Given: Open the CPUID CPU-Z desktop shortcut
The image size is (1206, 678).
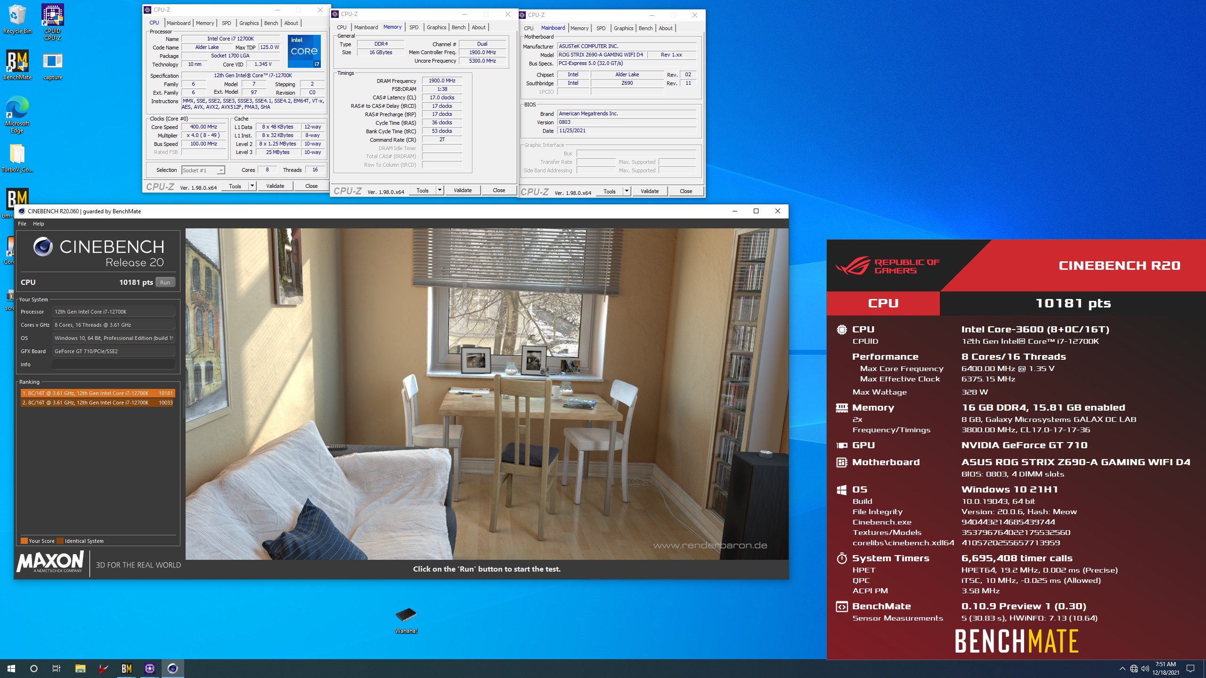Looking at the screenshot, I should (x=52, y=22).
